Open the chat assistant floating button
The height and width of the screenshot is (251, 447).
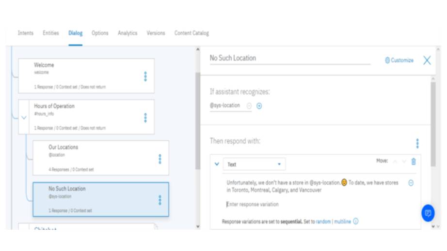pyautogui.click(x=428, y=213)
